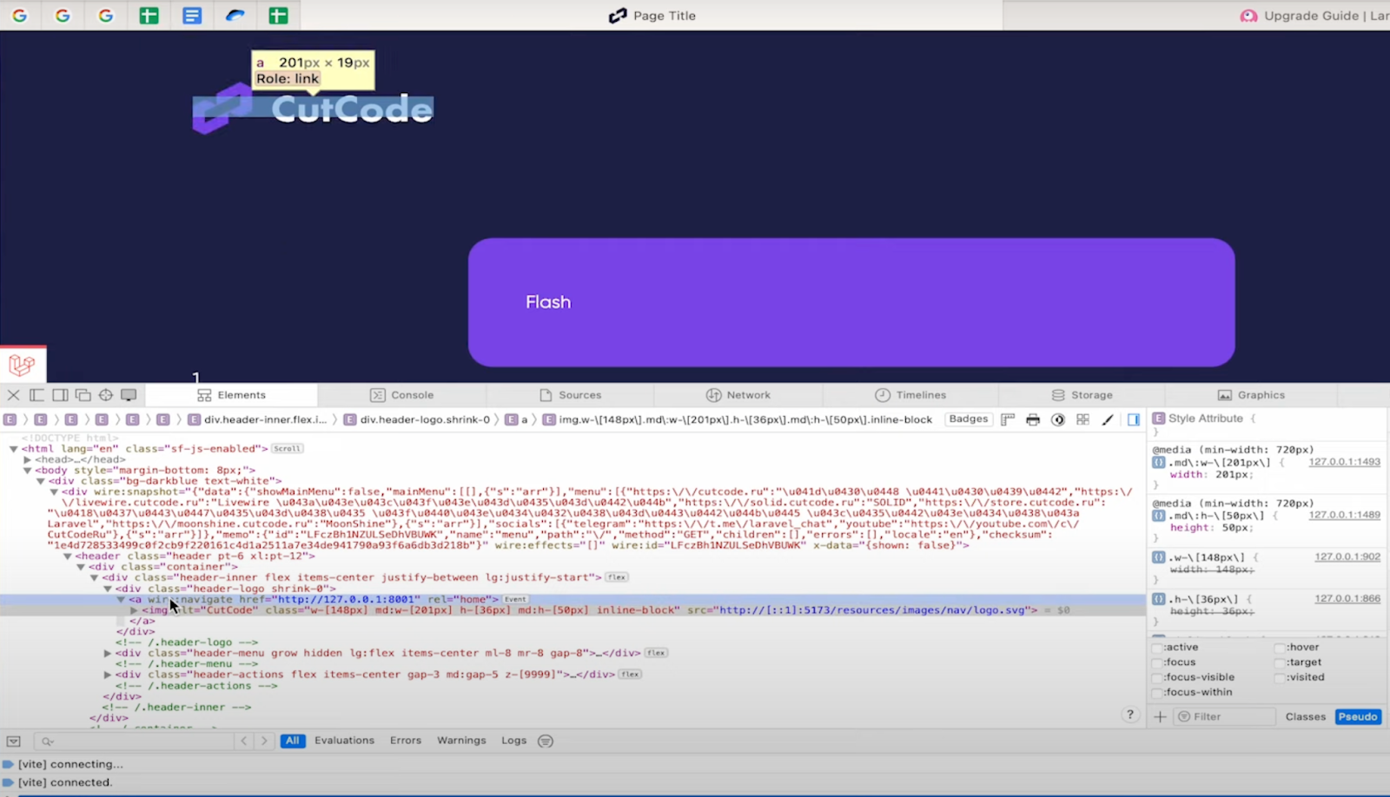Open the blue document browser tab
The image size is (1390, 797).
click(x=192, y=16)
